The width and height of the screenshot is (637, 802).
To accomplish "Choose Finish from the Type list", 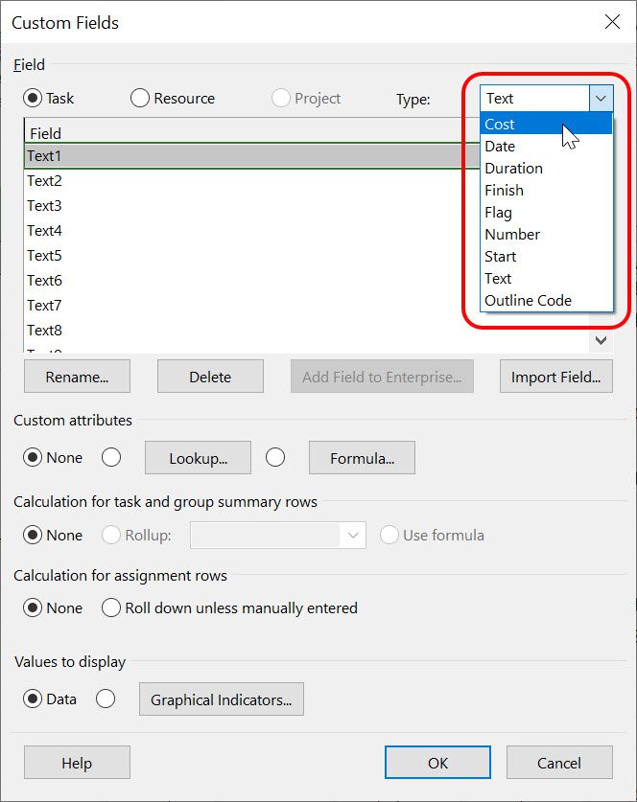I will (546, 191).
